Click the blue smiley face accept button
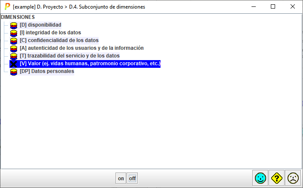Screen dimensions: 303x188 [x=260, y=178]
